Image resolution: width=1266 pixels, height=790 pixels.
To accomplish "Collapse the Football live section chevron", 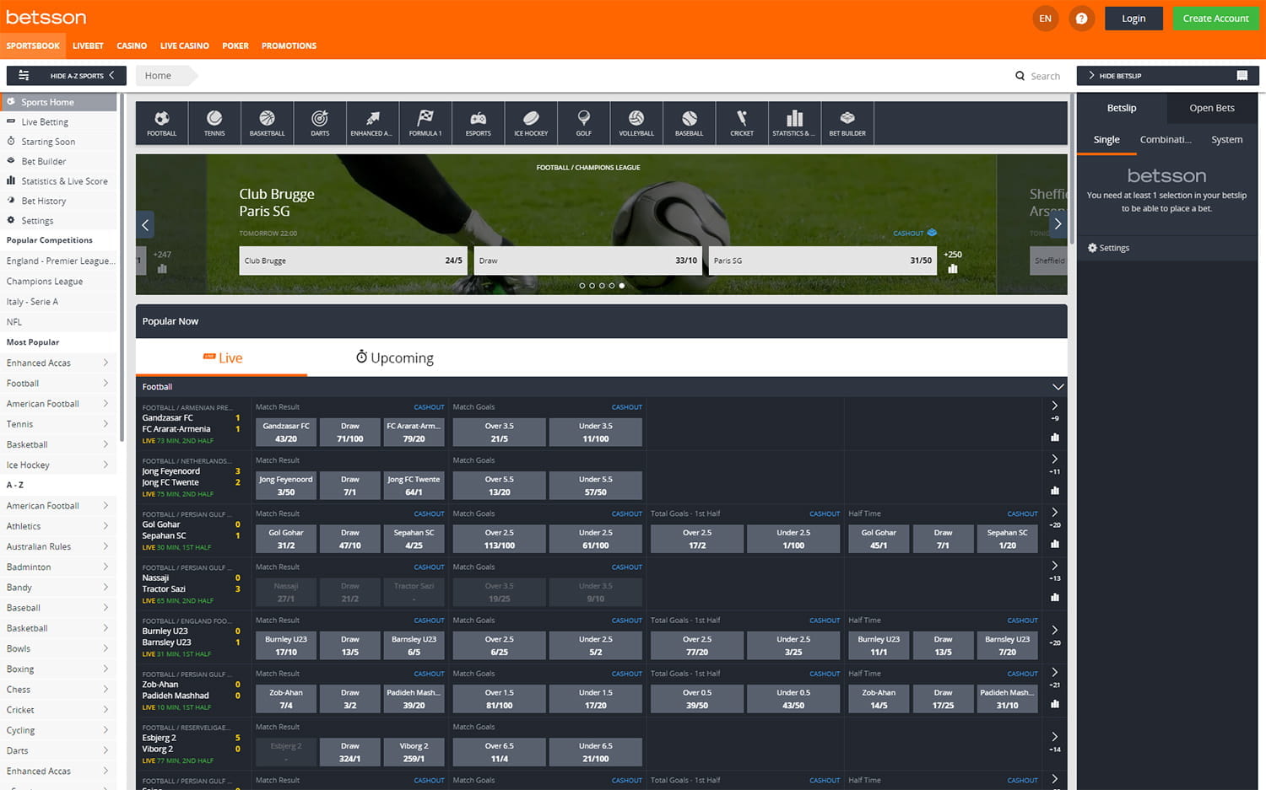I will click(x=1058, y=387).
